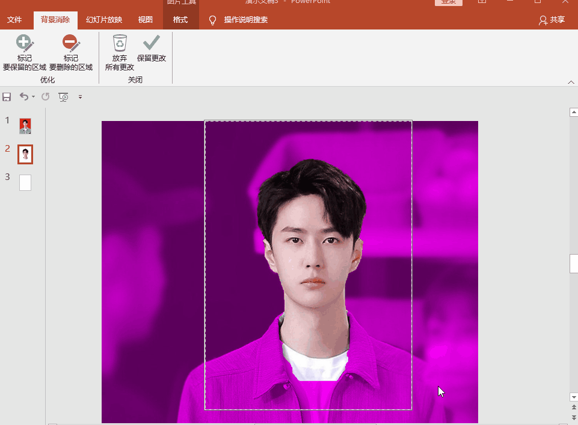This screenshot has height=425, width=578.
Task: Select blank slide 3 thumbnail
Action: coord(25,182)
